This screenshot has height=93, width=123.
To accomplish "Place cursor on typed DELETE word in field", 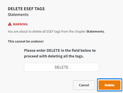I will pos(61,67).
